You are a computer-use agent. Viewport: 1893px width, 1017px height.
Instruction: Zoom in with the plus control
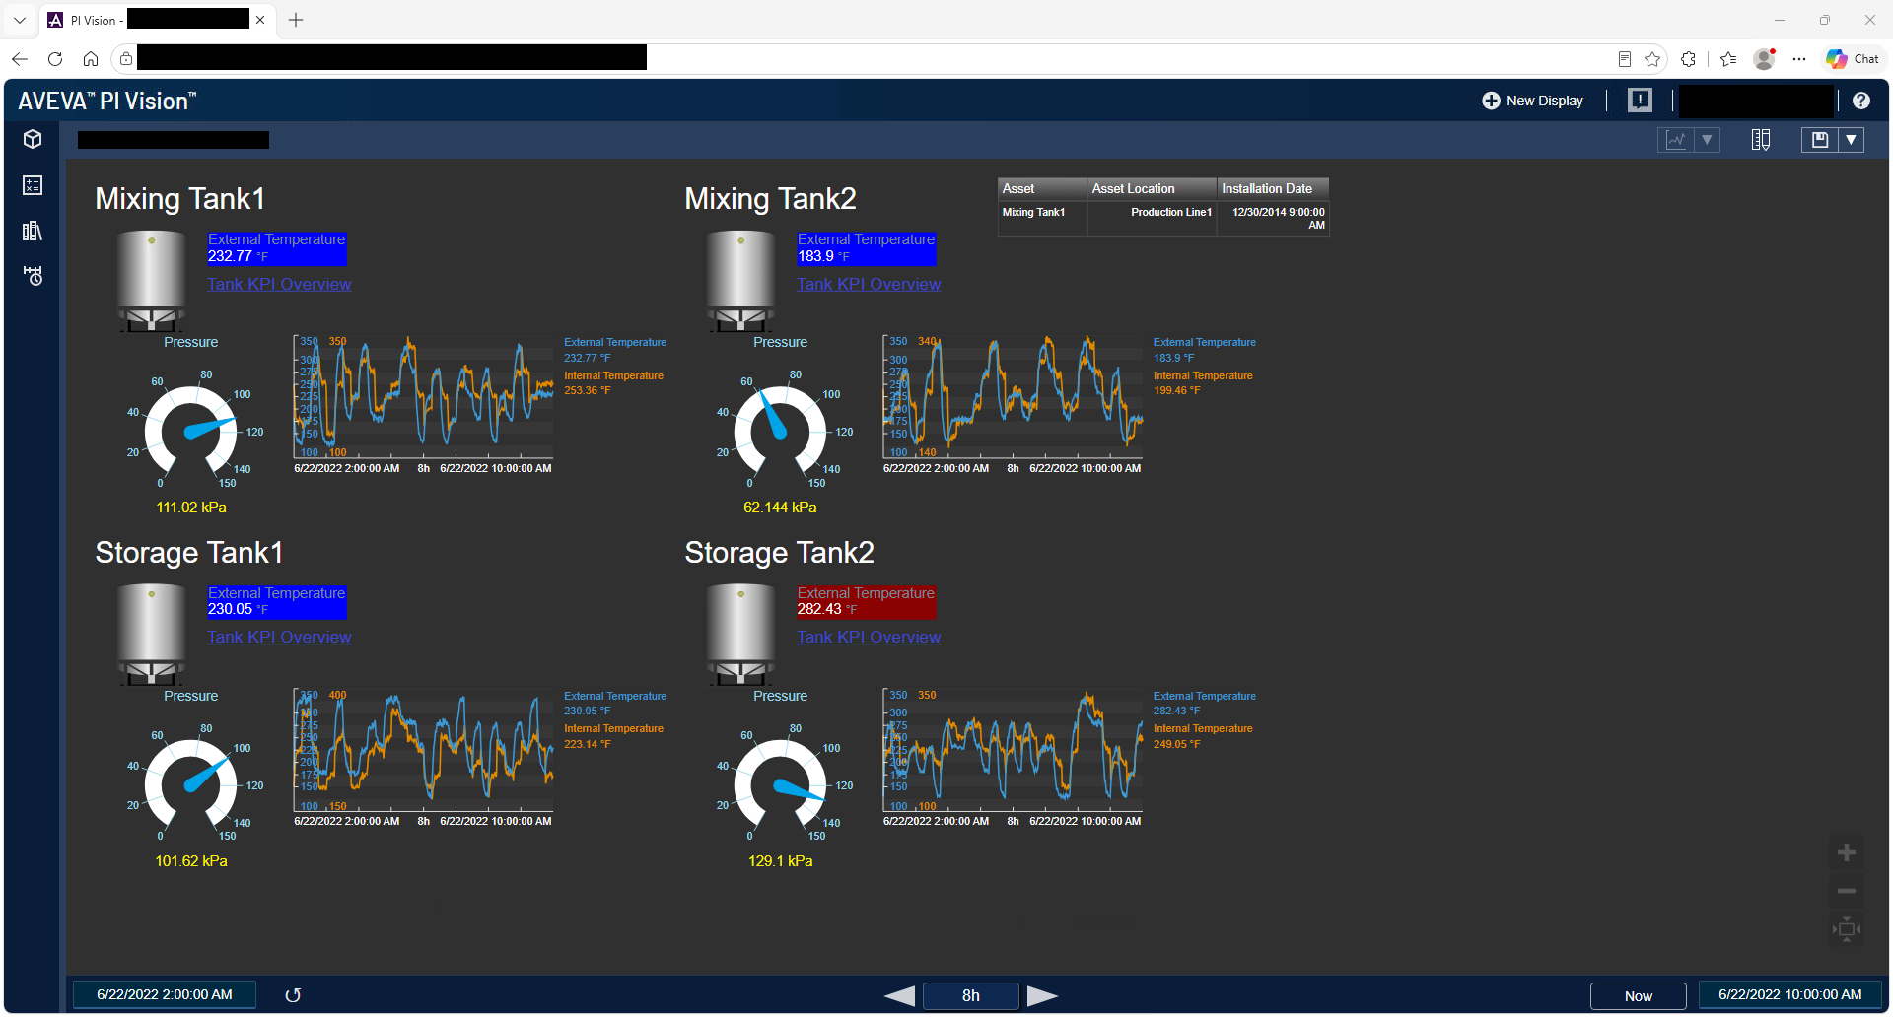coord(1847,852)
